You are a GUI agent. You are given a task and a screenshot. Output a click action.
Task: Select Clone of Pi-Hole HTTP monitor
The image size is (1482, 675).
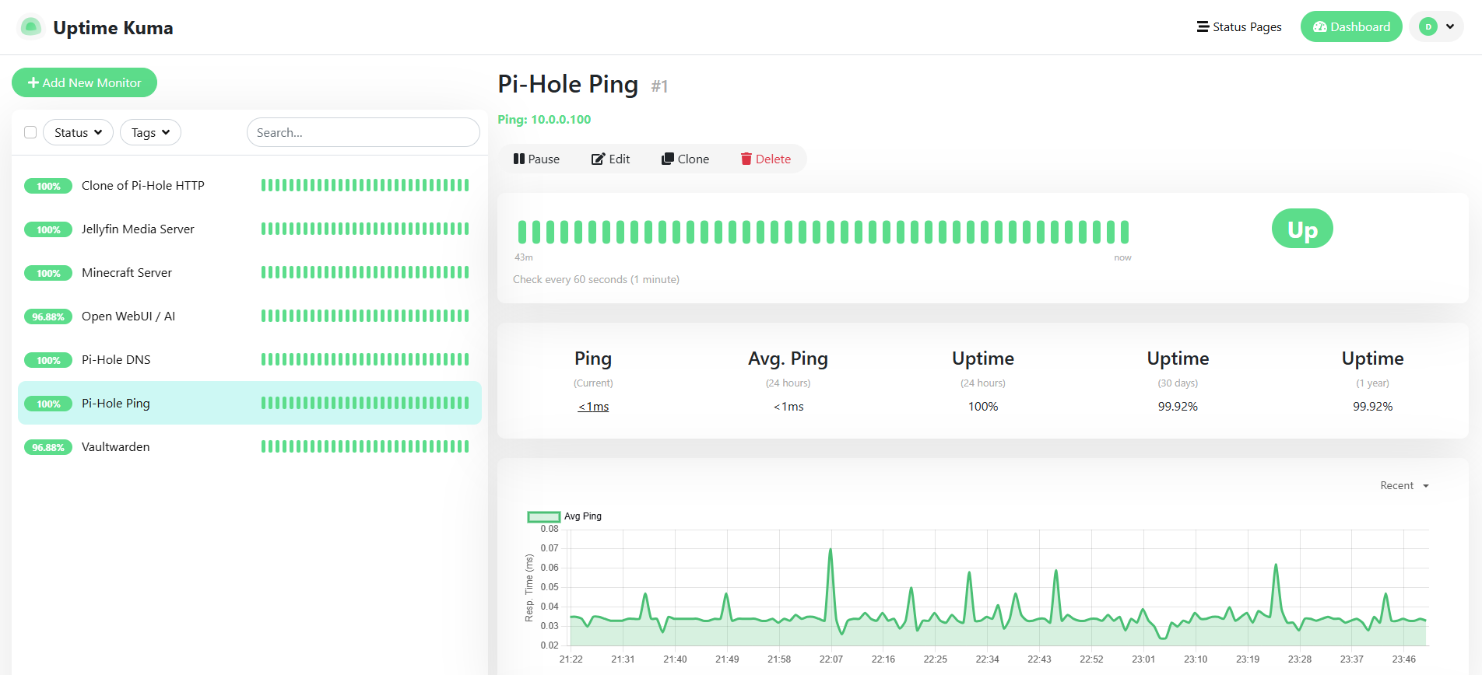pyautogui.click(x=250, y=185)
